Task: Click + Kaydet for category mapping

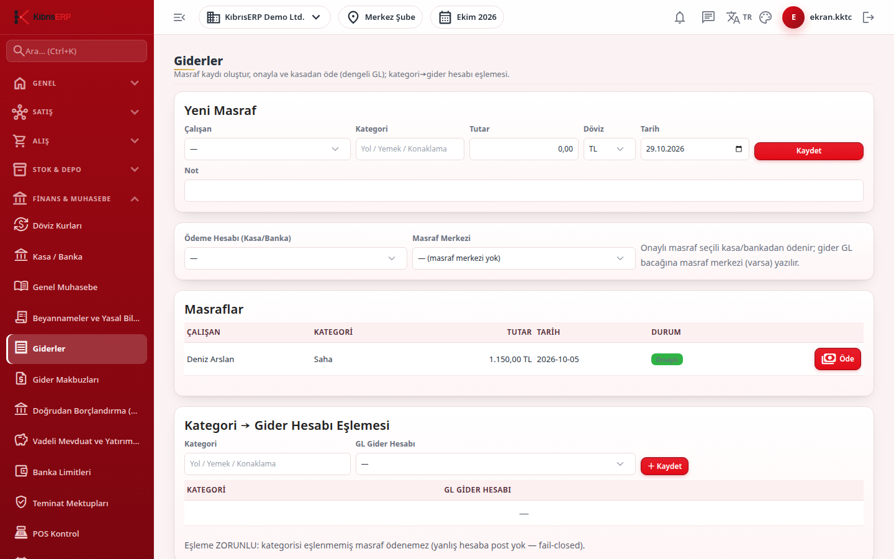Action: pyautogui.click(x=664, y=466)
